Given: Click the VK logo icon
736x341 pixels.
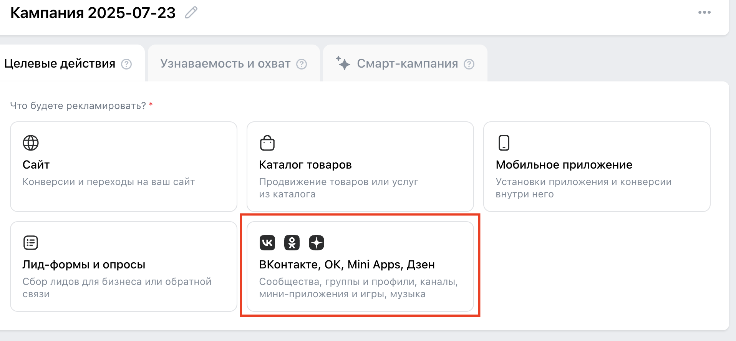Looking at the screenshot, I should 267,243.
